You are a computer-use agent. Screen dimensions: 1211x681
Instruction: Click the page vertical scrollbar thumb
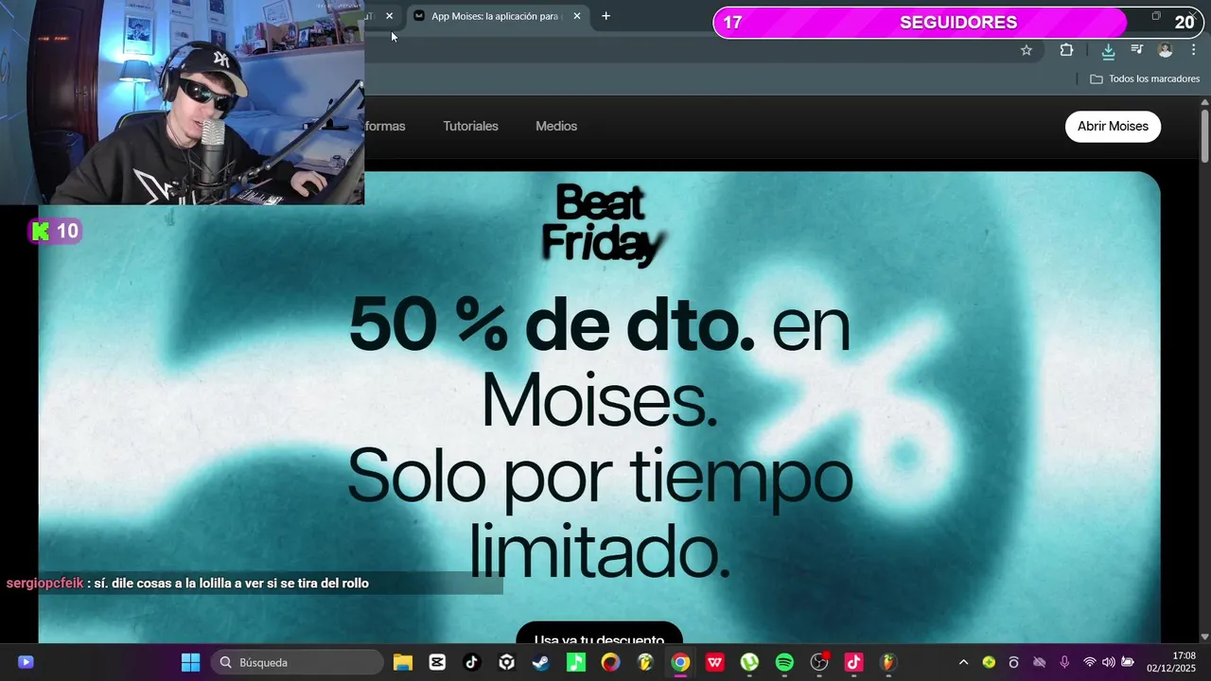[x=1204, y=134]
